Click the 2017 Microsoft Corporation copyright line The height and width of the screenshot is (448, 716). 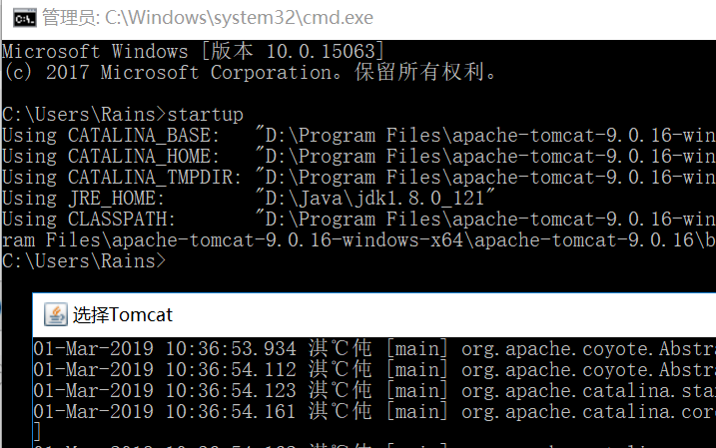pos(250,72)
